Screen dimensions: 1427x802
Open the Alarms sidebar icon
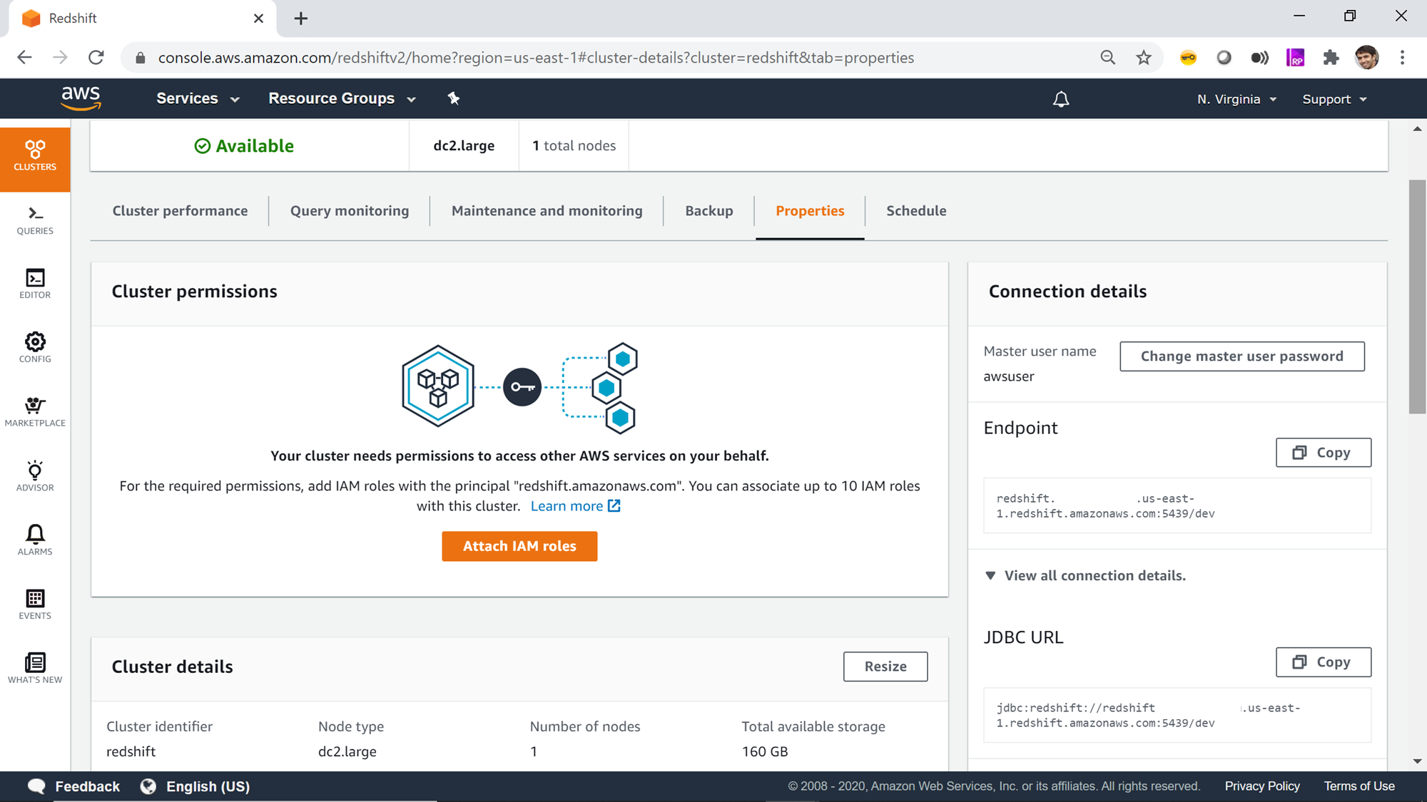(x=35, y=540)
